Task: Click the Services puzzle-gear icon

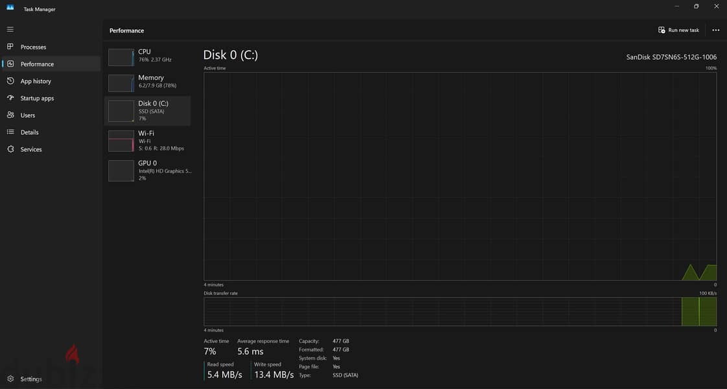Action: click(10, 149)
